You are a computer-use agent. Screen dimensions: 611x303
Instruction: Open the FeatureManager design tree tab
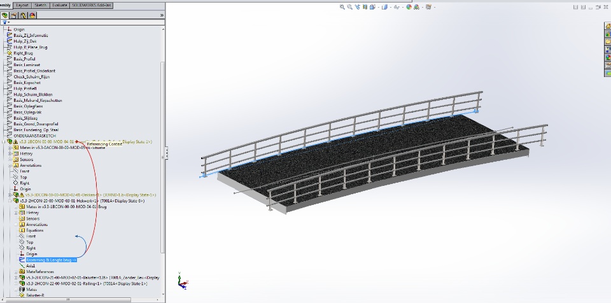tap(4, 16)
